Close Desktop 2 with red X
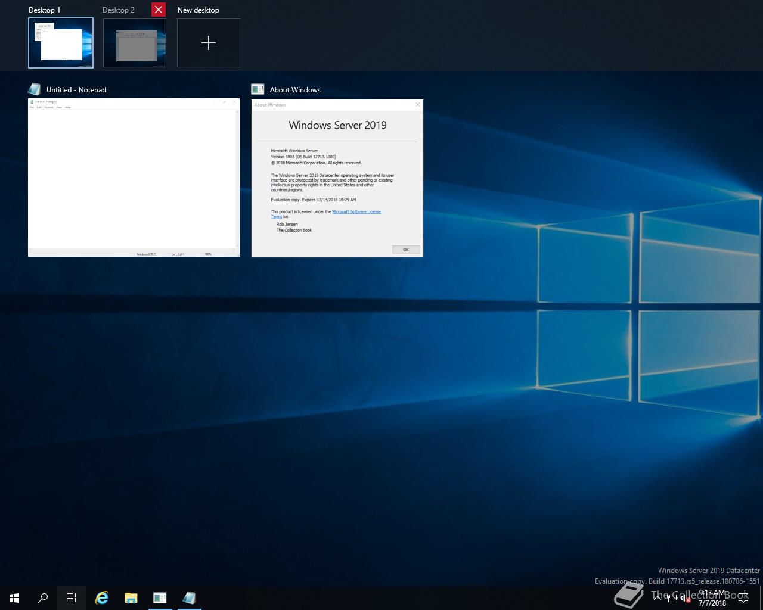This screenshot has width=763, height=610. [159, 10]
